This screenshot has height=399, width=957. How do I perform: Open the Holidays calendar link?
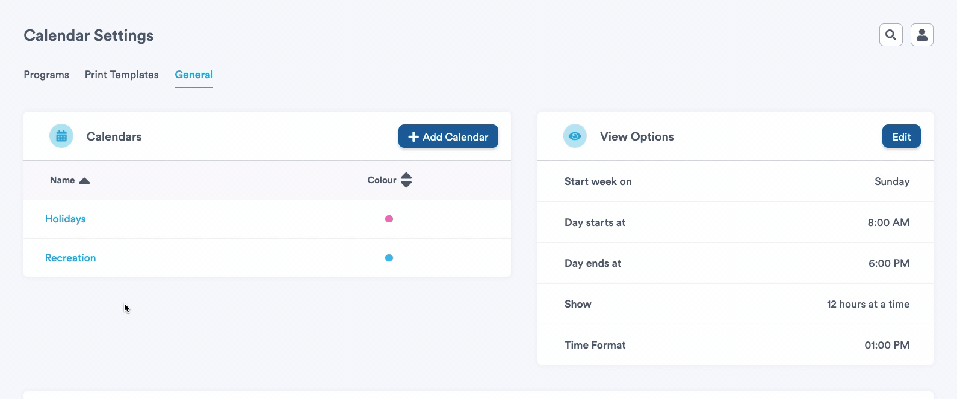pyautogui.click(x=66, y=219)
